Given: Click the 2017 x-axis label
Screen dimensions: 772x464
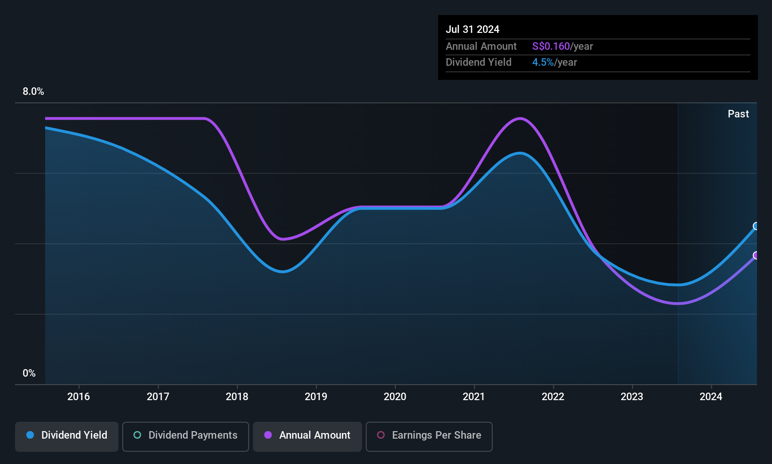Looking at the screenshot, I should pyautogui.click(x=158, y=396).
